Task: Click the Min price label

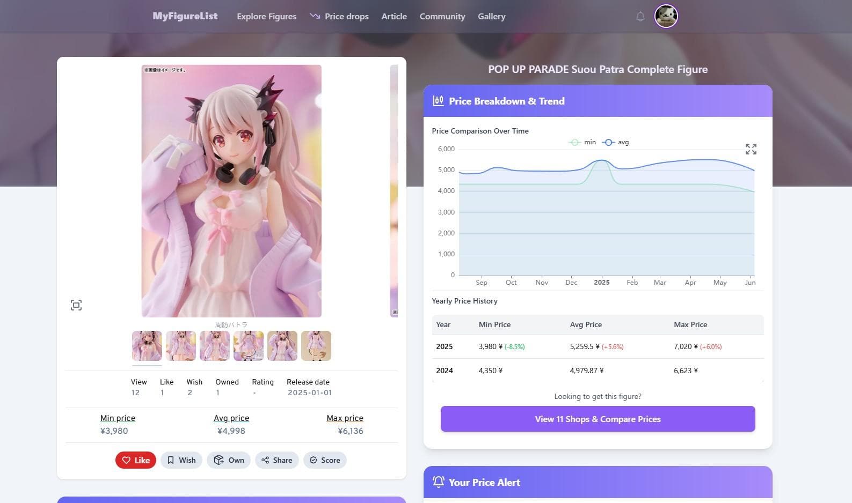Action: coord(118,418)
